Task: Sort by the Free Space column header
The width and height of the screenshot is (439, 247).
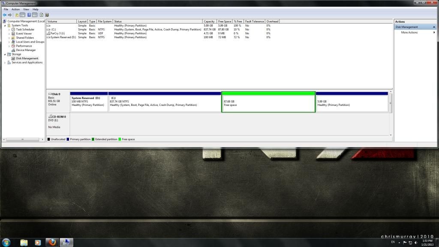Action: (x=225, y=21)
